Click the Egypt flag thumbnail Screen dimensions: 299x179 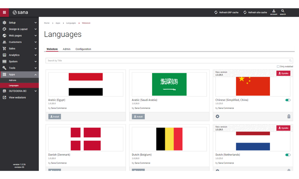pos(86,84)
